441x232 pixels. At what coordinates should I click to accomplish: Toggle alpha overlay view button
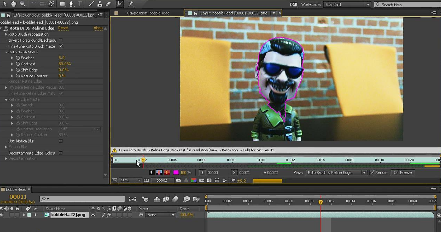167,172
